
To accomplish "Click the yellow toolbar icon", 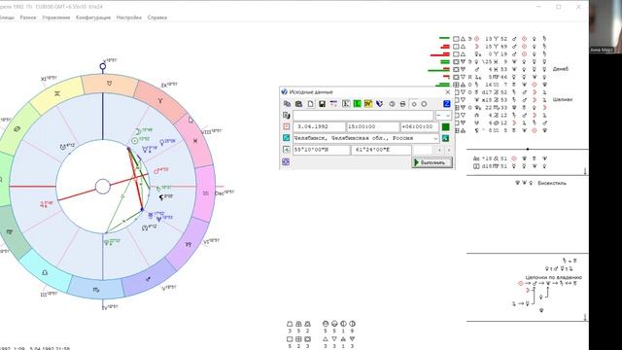I will [x=368, y=104].
